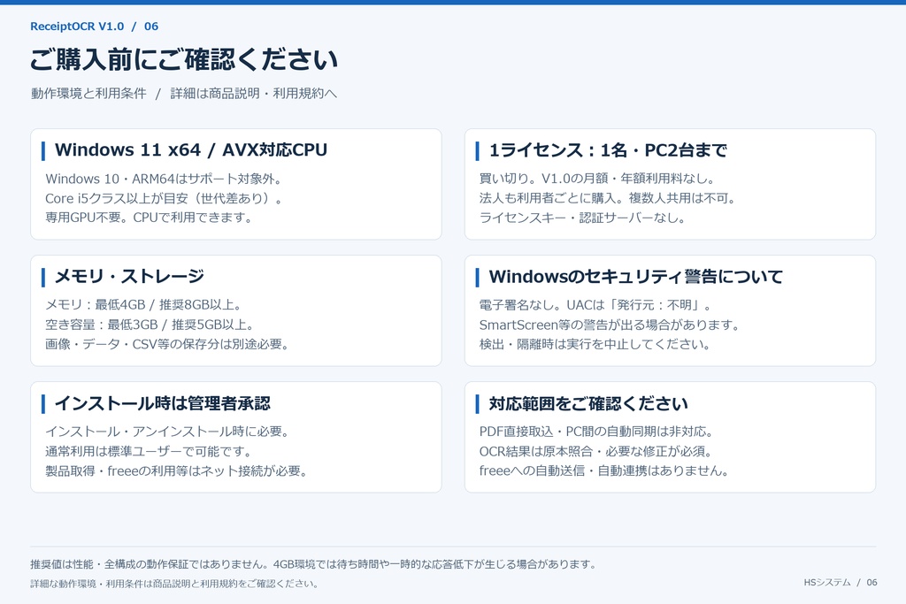Screen dimensions: 906x604
Task: Select the heading 'Windowsのセキュリティ警告について'
Action: pos(635,277)
